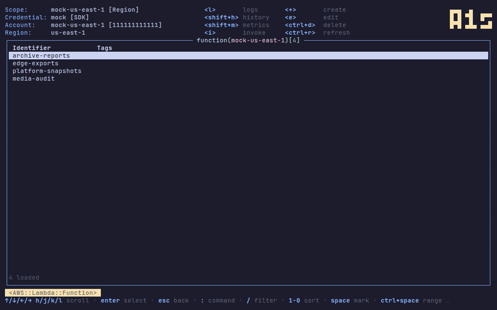Select the platform-snapshots function row

[248, 71]
